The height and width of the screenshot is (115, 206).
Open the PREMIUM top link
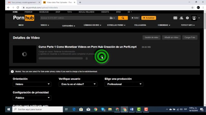(28, 12)
